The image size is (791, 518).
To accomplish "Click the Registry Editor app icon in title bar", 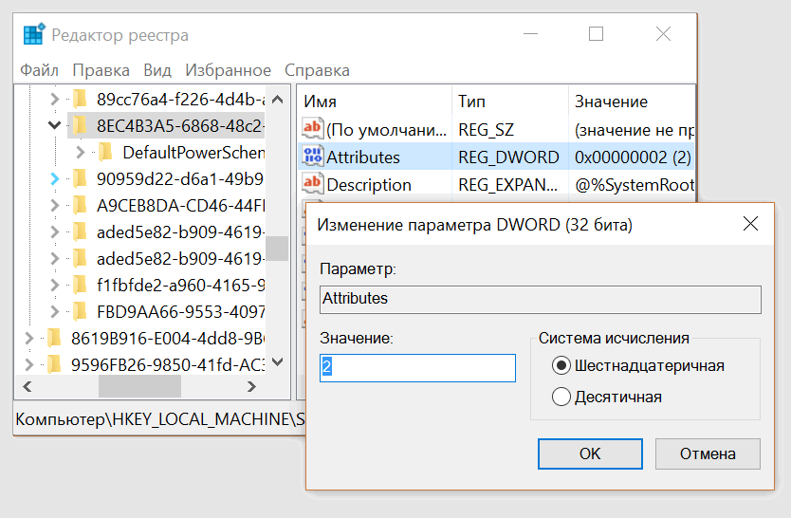I will [34, 35].
